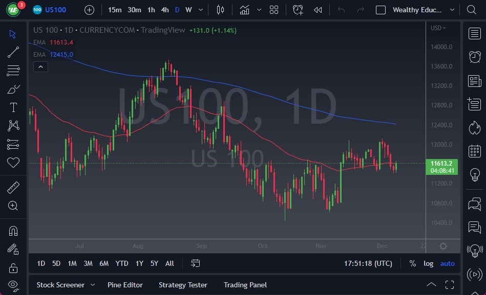Open the symbol search magnifier icon
Image resolution: width=486 pixels, height=295 pixels.
tap(471, 10)
